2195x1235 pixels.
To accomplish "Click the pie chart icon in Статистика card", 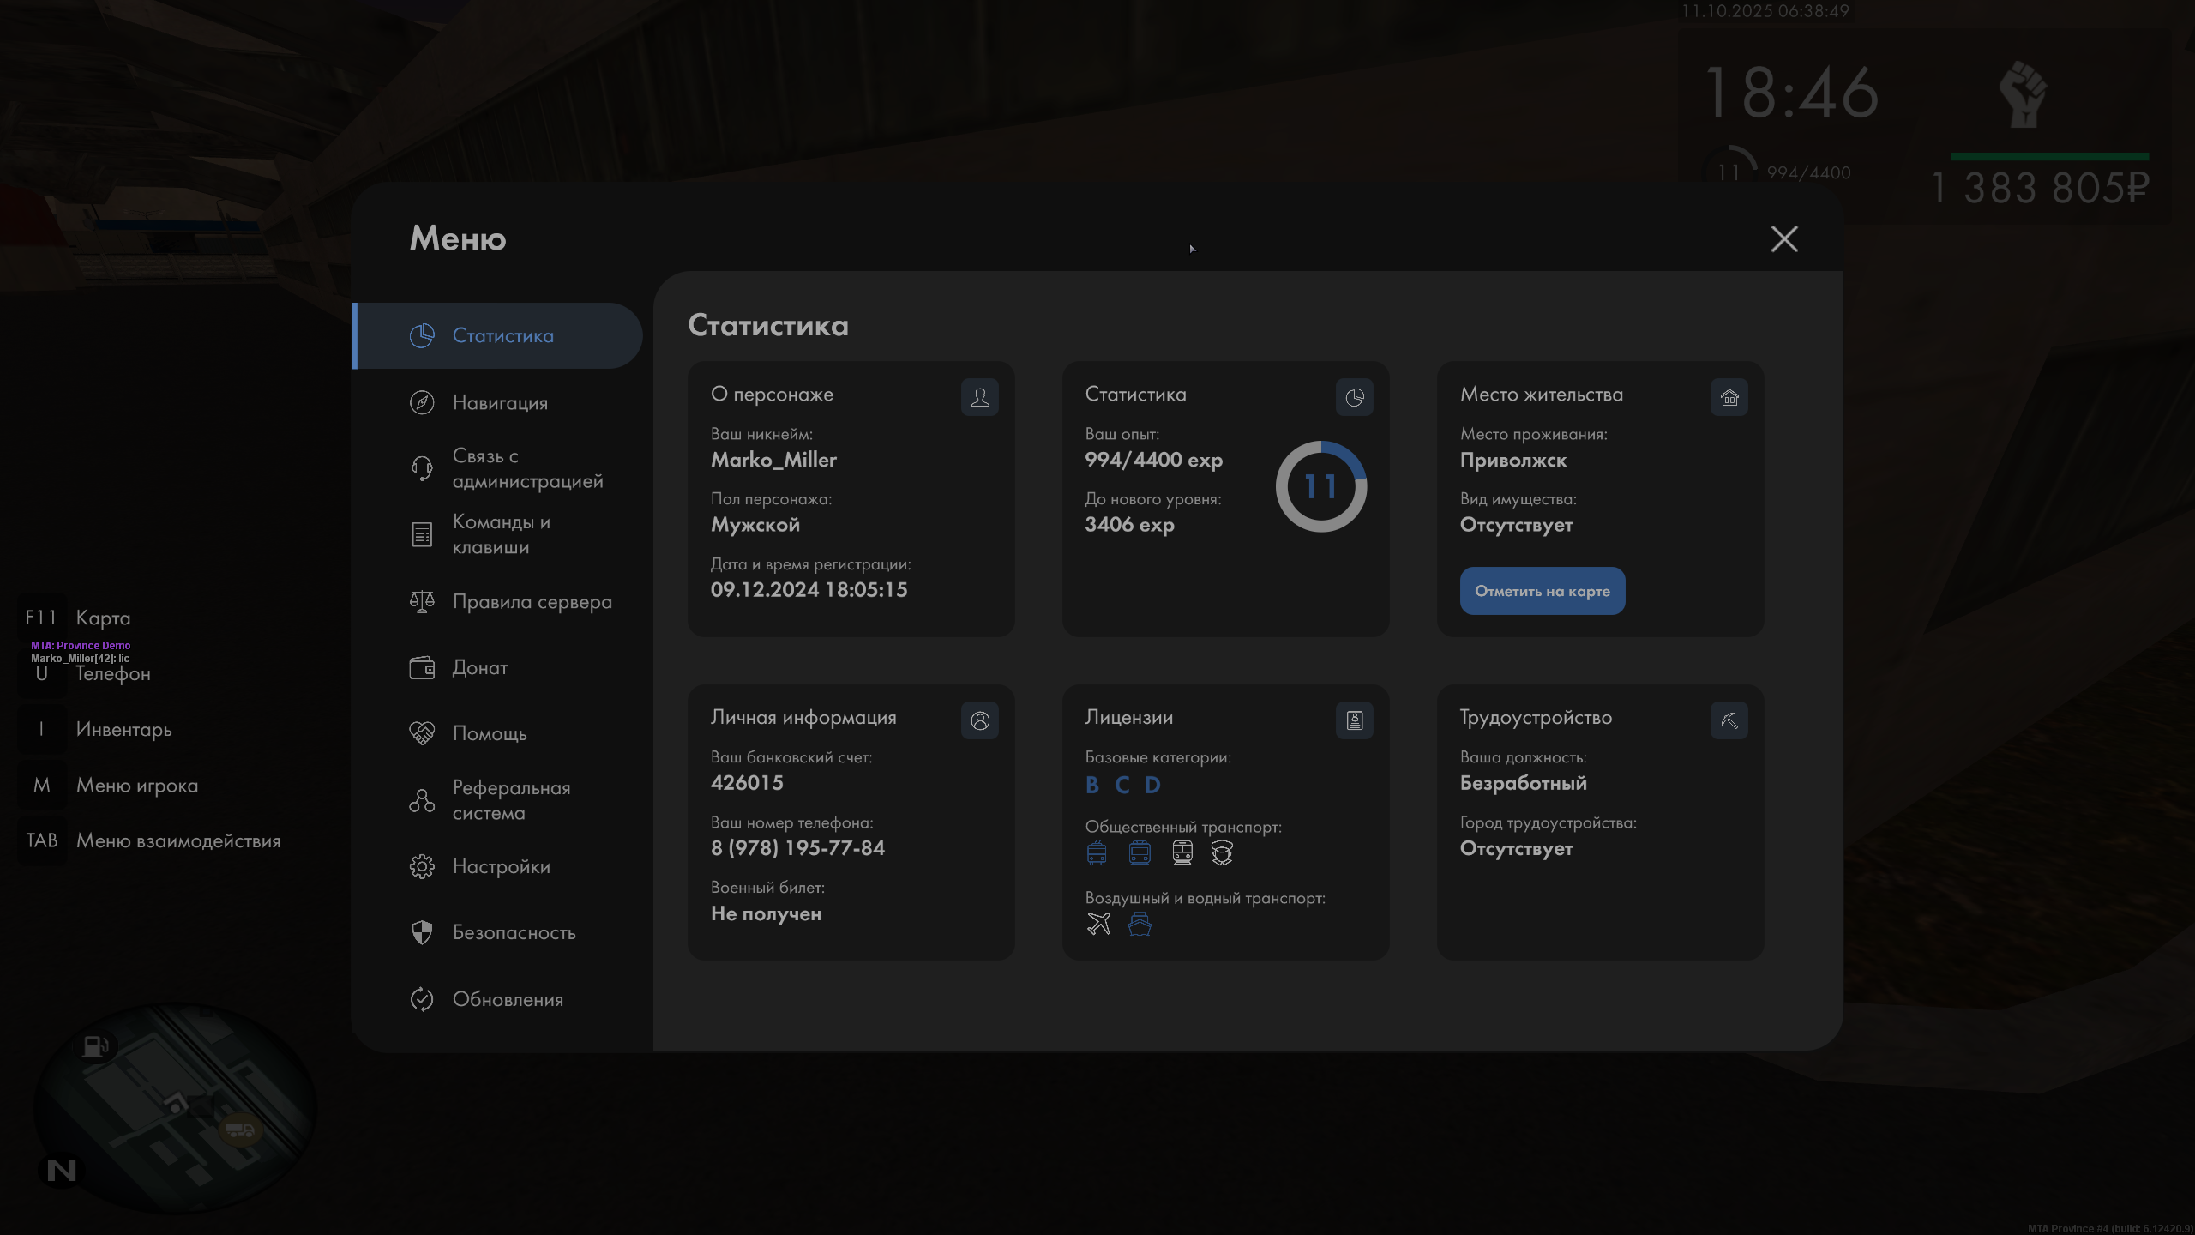I will tap(1354, 397).
